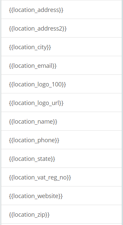Click the location_vat_reg_no text label
Image resolution: width=123 pixels, height=225 pixels.
tap(40, 177)
